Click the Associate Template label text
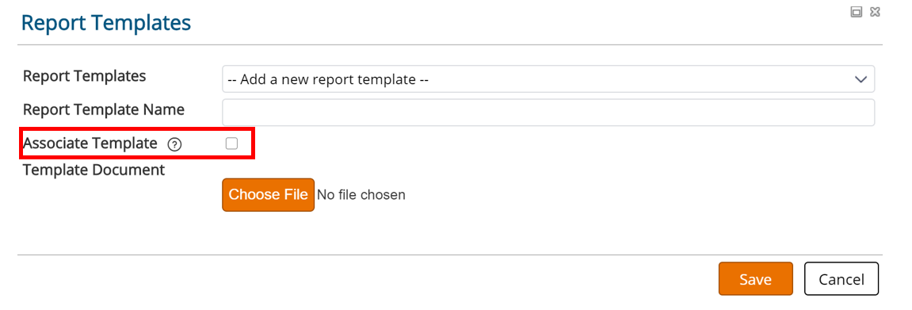The height and width of the screenshot is (310, 912). (90, 143)
